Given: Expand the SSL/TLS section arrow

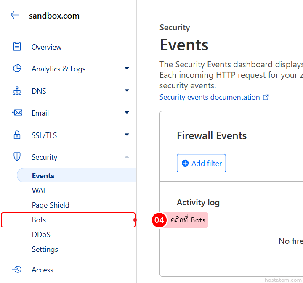Looking at the screenshot, I should 127,135.
